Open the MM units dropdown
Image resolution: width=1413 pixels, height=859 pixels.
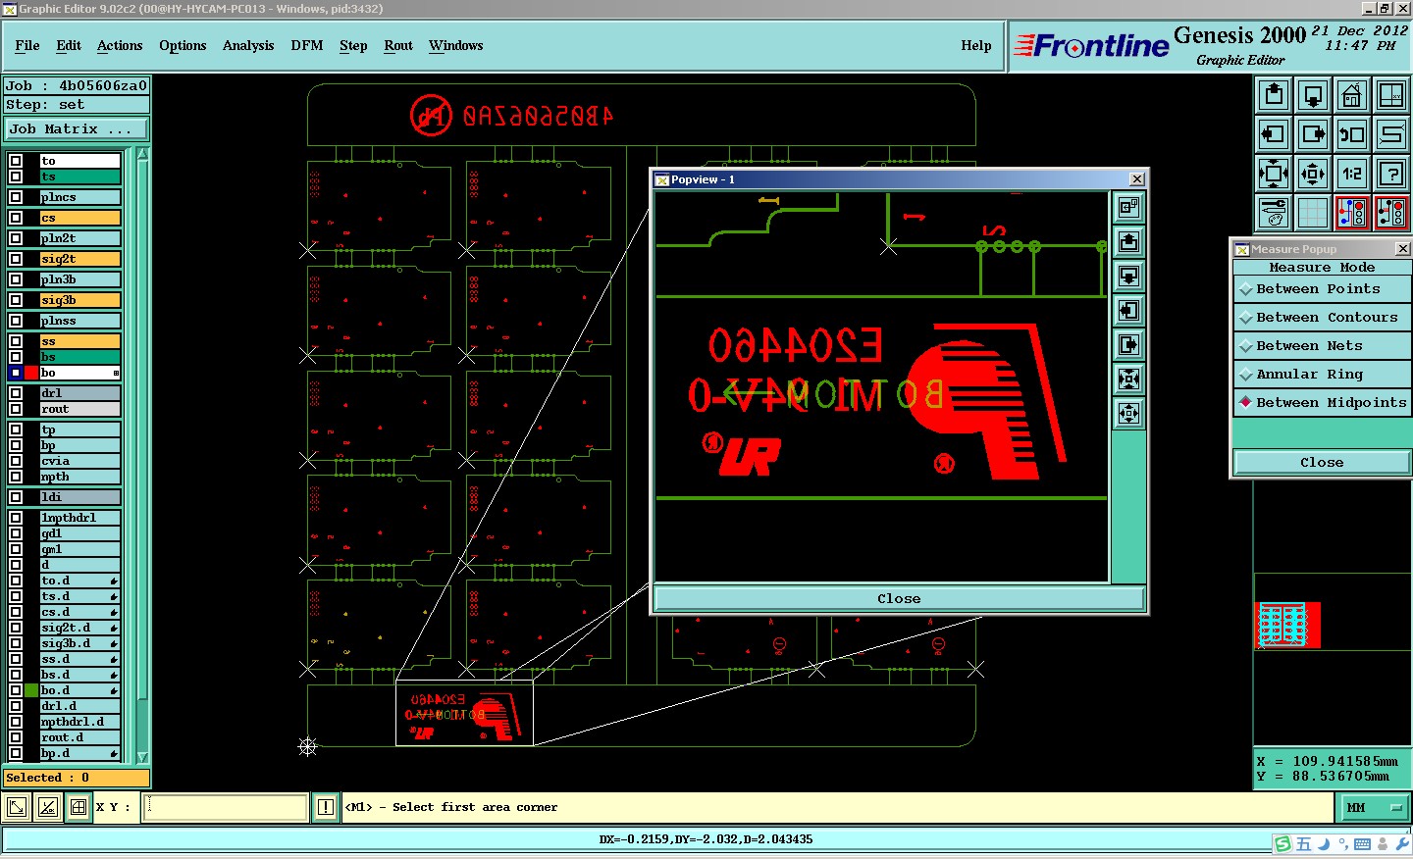(1374, 807)
